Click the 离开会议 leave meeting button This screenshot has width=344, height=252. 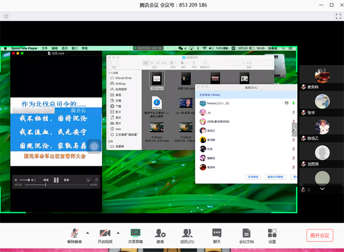click(x=320, y=236)
